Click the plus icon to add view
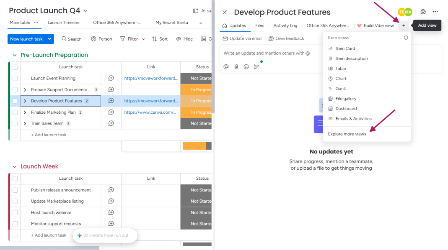 click(x=404, y=26)
